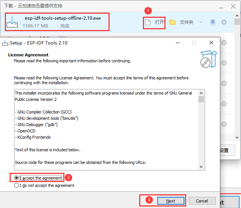
Task: Click the document icon beside 打开
Action: (148, 22)
